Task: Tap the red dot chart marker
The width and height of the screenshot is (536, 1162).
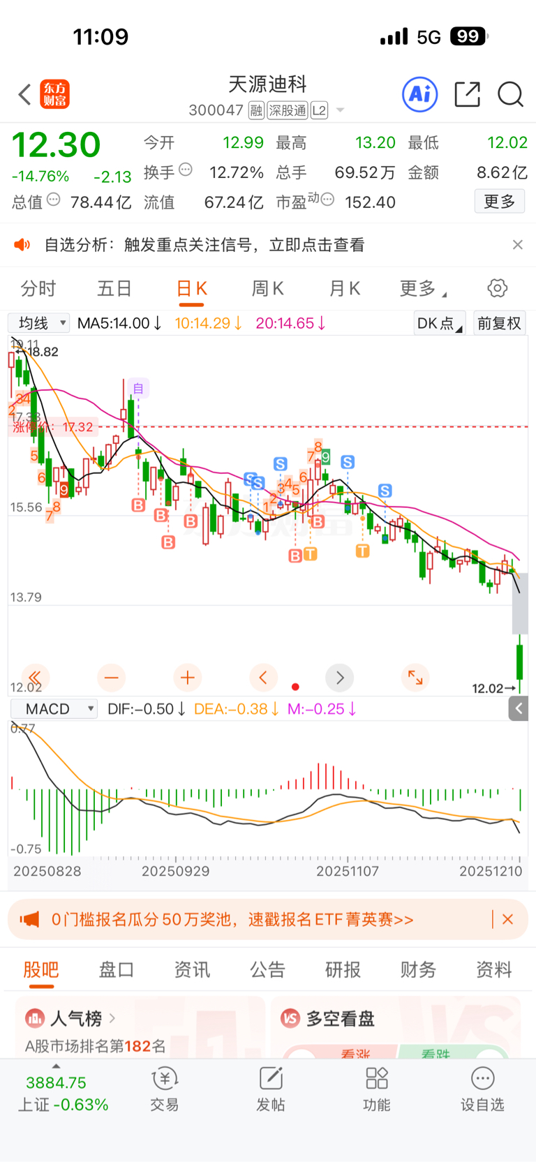Action: [295, 687]
